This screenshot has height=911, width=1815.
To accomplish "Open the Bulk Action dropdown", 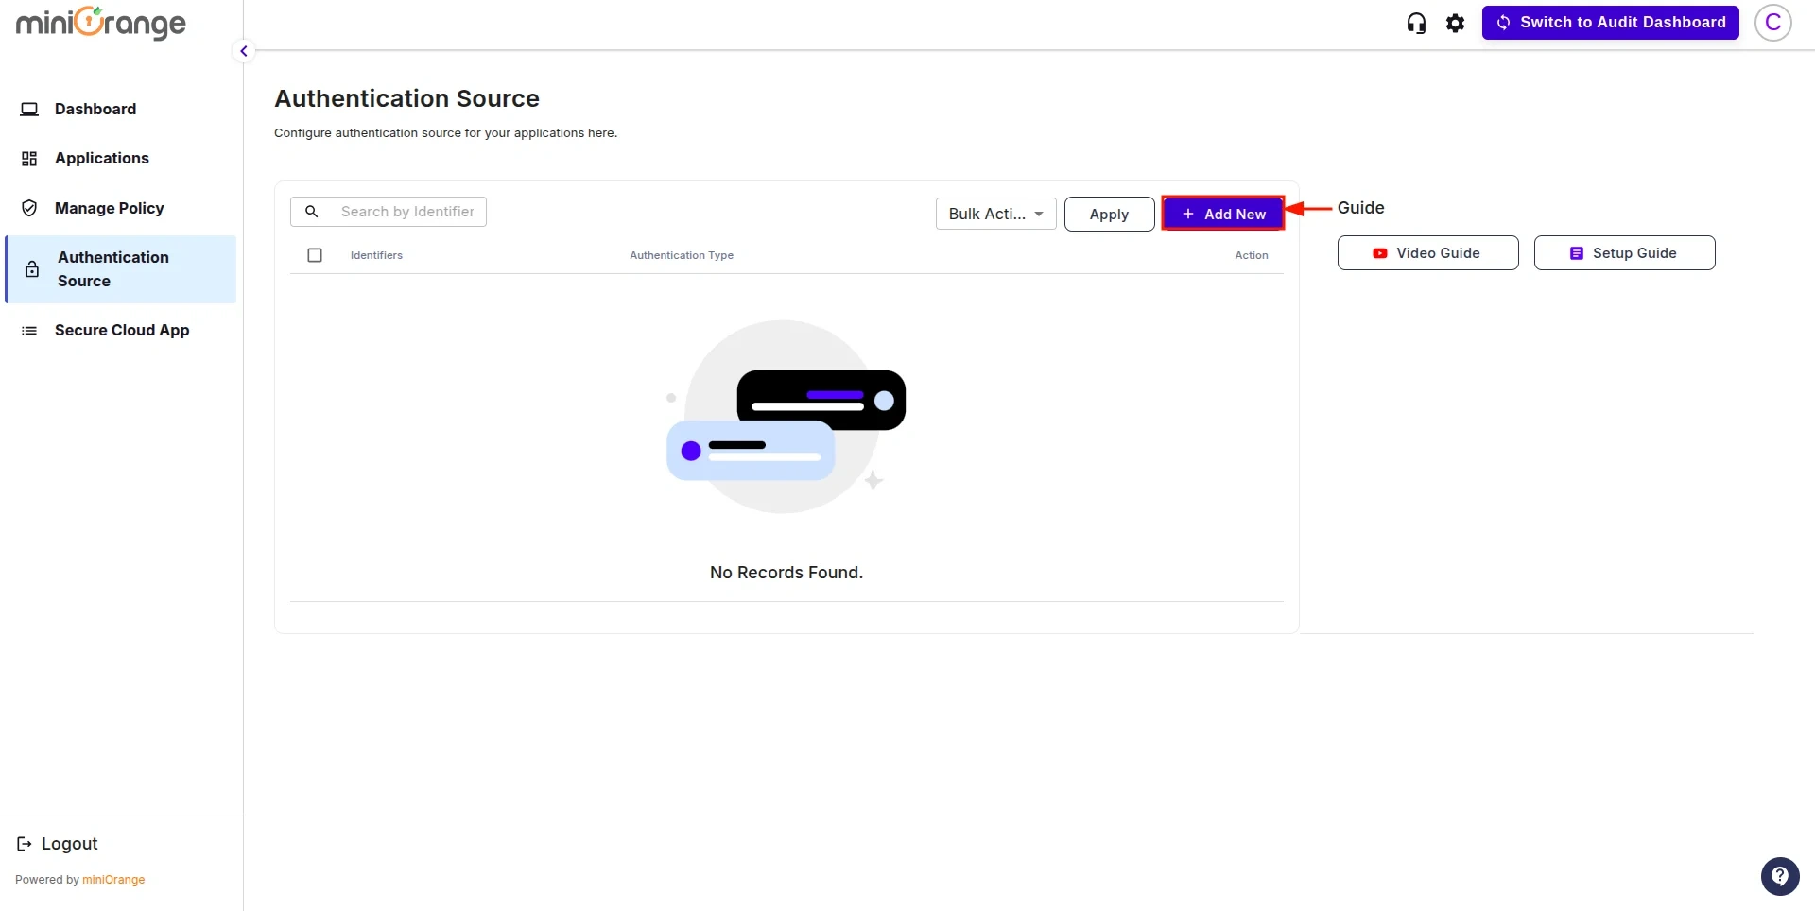I will click(x=995, y=214).
